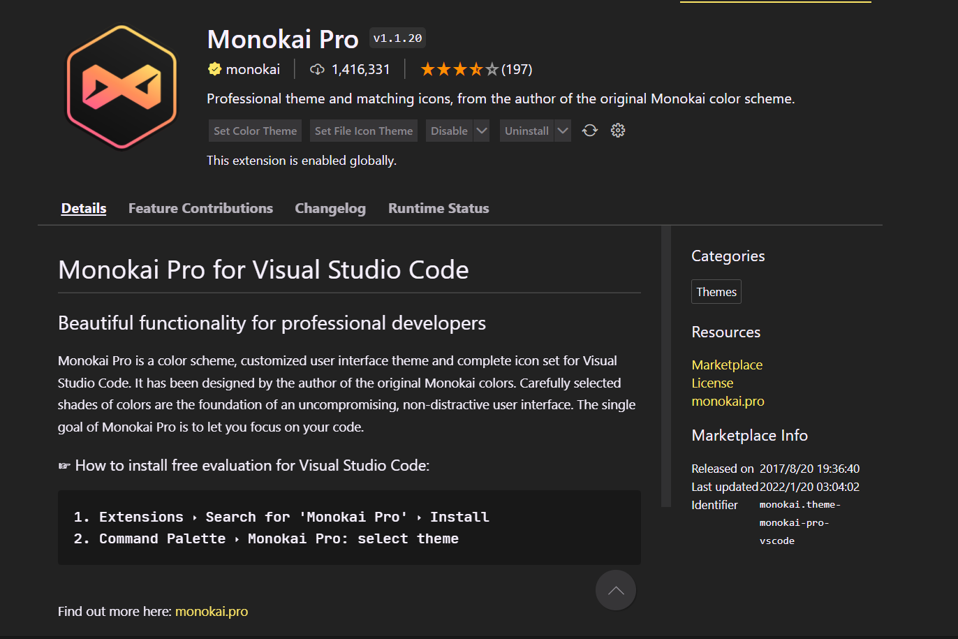
Task: Apply the Monokai Pro file icon theme
Action: (x=363, y=131)
